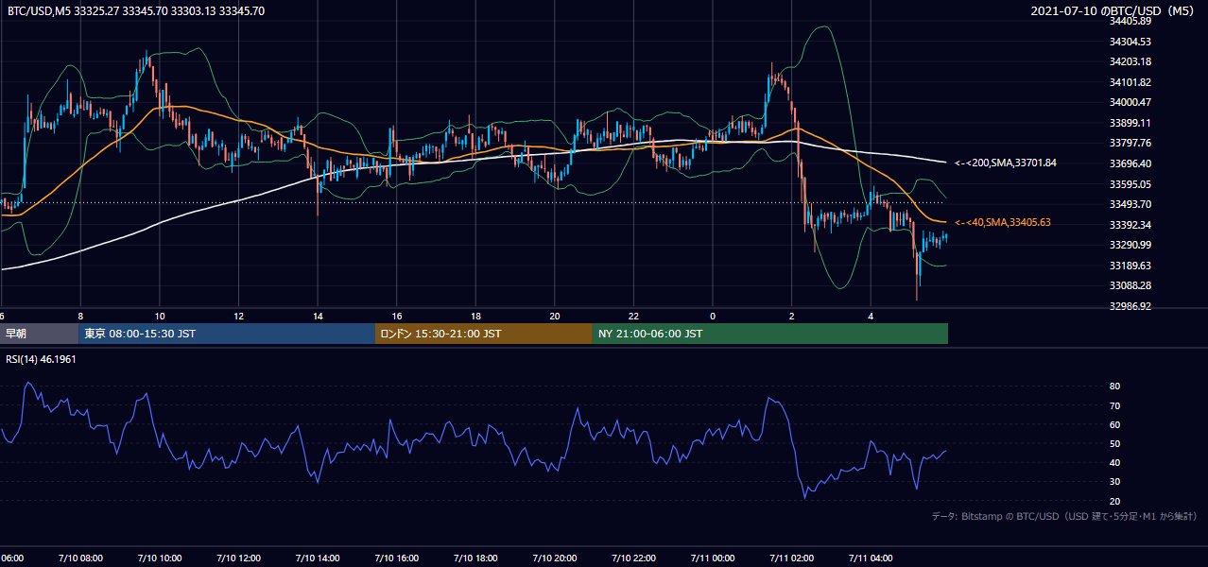The height and width of the screenshot is (567, 1208).
Task: Click the 7/10 08:00 bottom time label
Action: point(79,558)
